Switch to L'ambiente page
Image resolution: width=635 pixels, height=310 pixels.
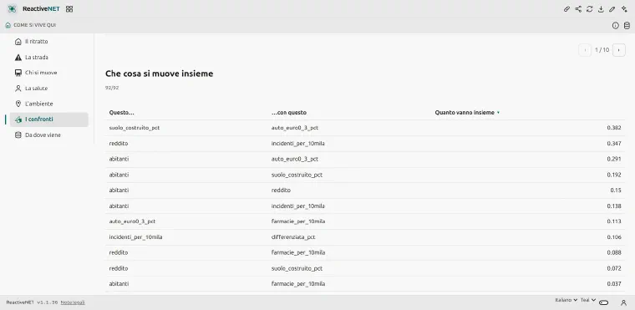(49, 104)
